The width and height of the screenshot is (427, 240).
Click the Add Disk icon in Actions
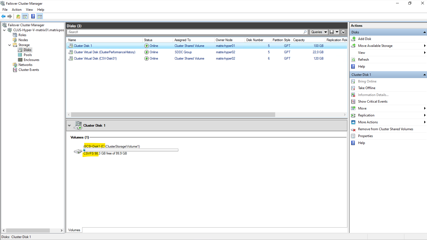point(353,39)
